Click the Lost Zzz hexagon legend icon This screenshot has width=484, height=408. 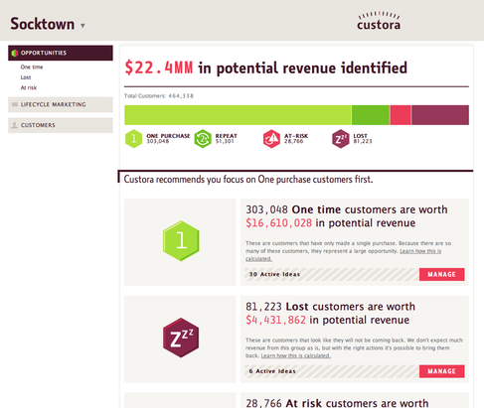click(341, 139)
